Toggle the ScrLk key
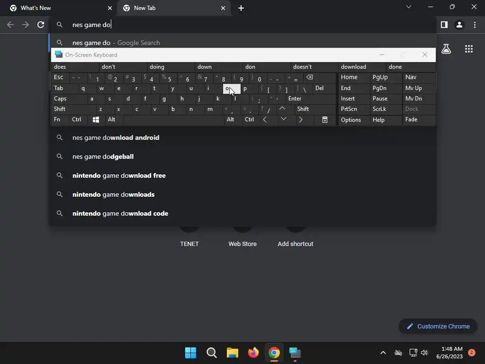 (386, 109)
